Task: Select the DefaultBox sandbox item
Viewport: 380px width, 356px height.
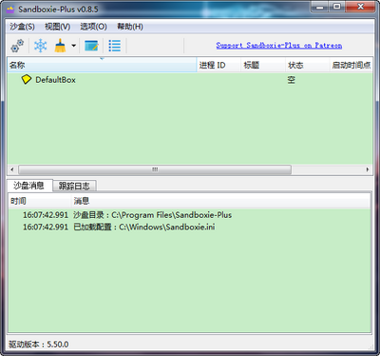Action: click(x=55, y=80)
